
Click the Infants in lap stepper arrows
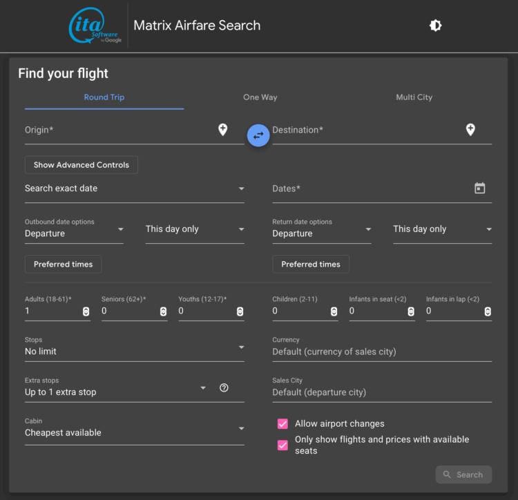click(x=488, y=311)
